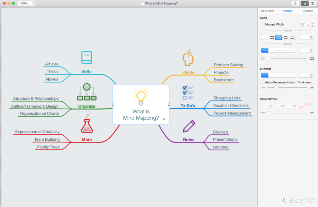Select the Organize branch node

[x=87, y=106]
